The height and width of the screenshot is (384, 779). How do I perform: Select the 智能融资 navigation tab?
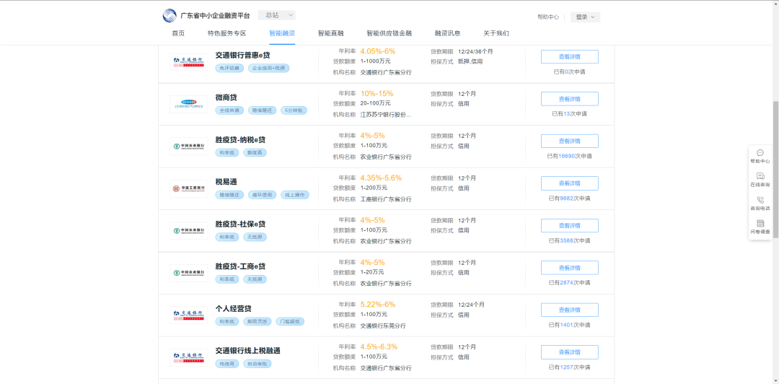282,33
